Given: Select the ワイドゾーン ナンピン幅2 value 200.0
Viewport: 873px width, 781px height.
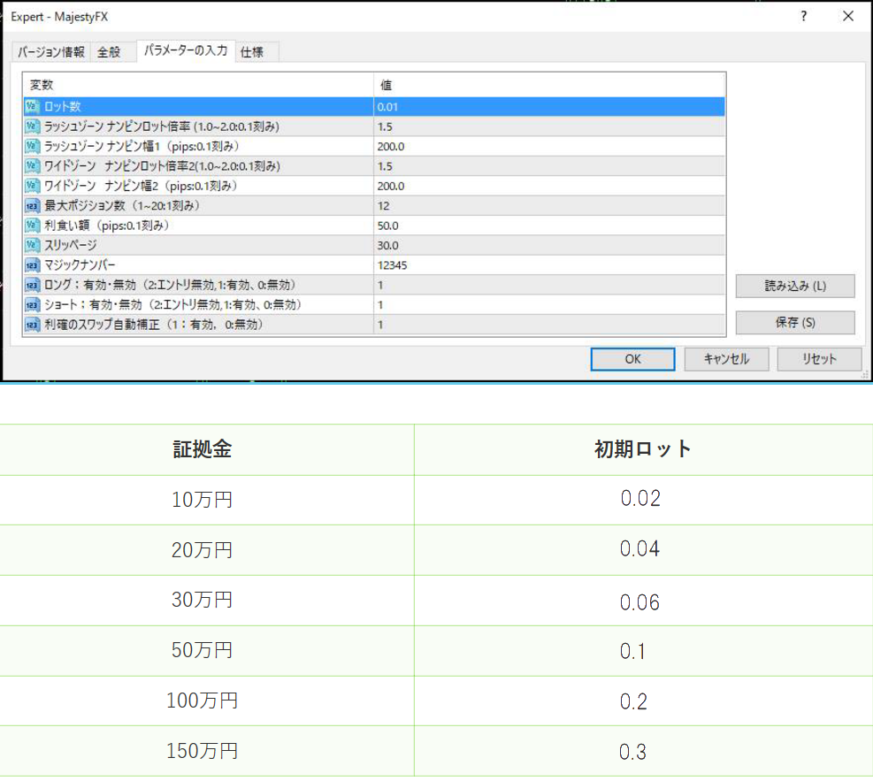Looking at the screenshot, I should [549, 186].
